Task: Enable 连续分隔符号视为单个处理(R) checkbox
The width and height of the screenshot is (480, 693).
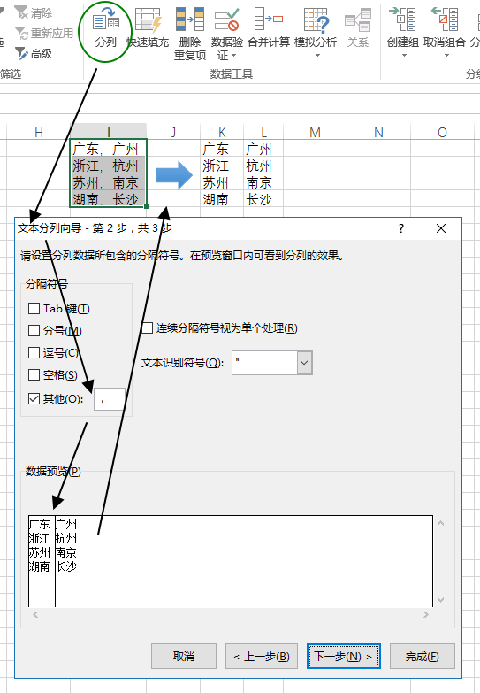Action: click(x=148, y=328)
